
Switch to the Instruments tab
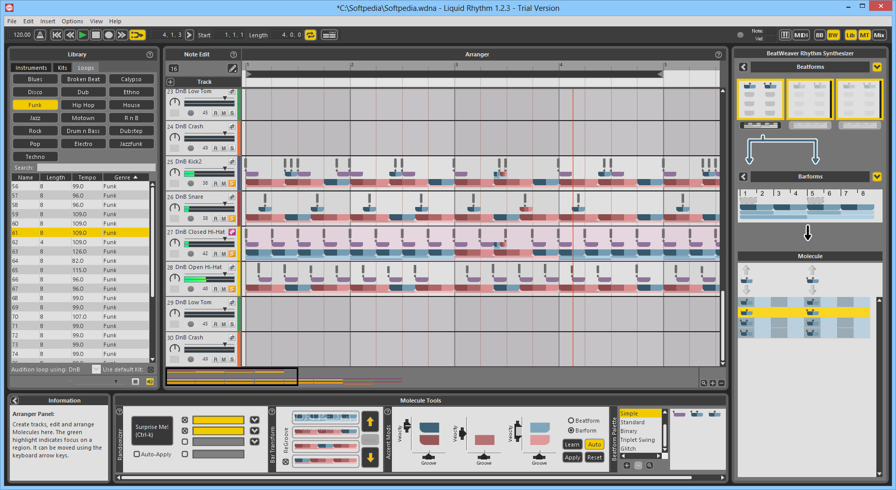click(31, 68)
